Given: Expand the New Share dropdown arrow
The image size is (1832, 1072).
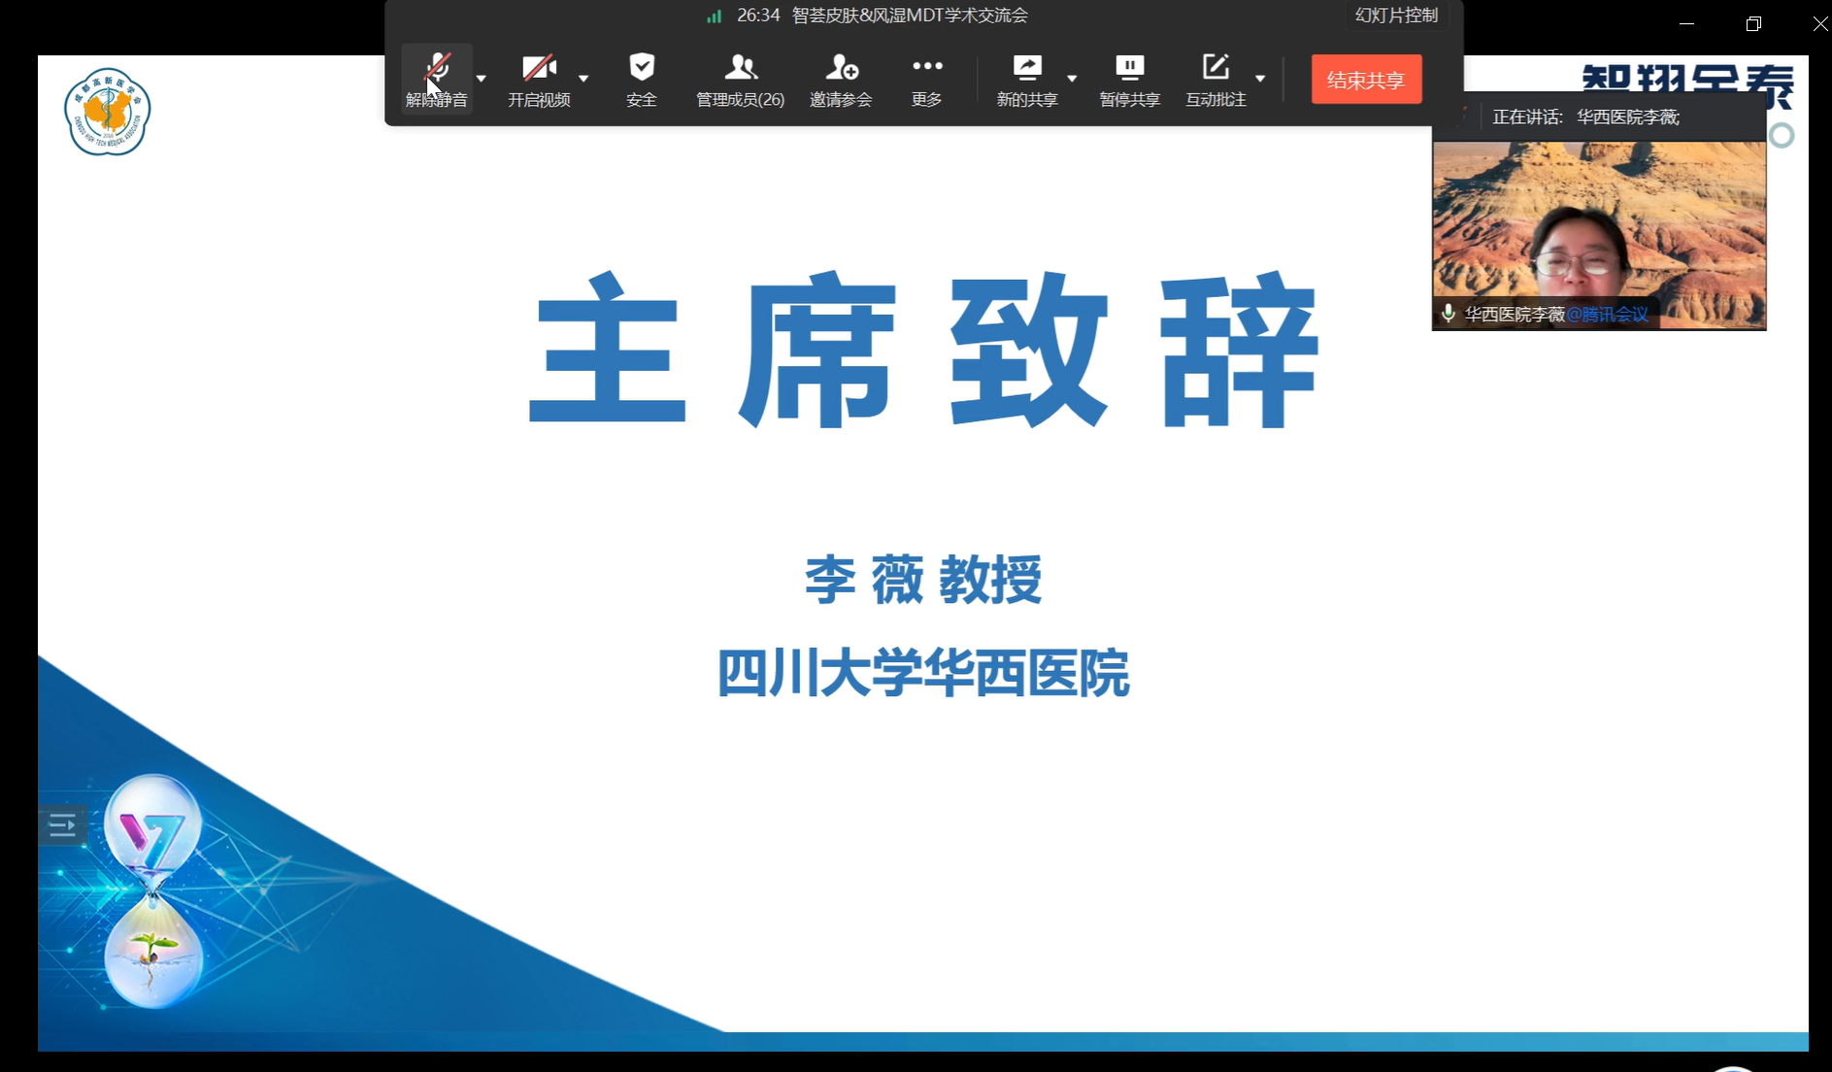Looking at the screenshot, I should tap(1072, 78).
